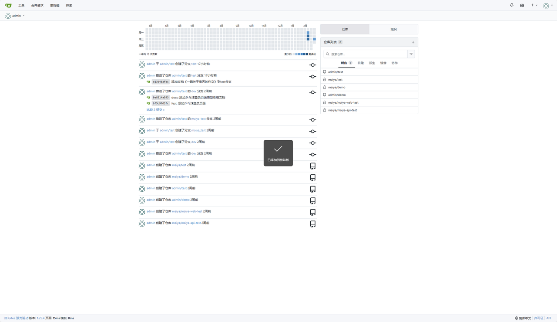Viewport: 557px width, 322px height.
Task: Select the 自建 repository filter tab
Action: tap(361, 63)
